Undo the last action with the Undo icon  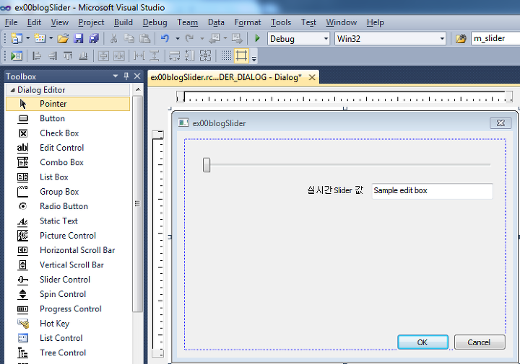coord(165,39)
